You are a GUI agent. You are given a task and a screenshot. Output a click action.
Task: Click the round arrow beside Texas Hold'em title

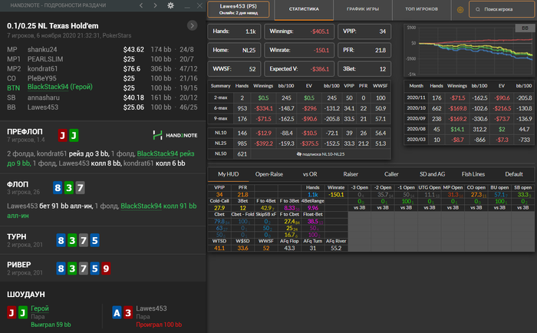[192, 25]
